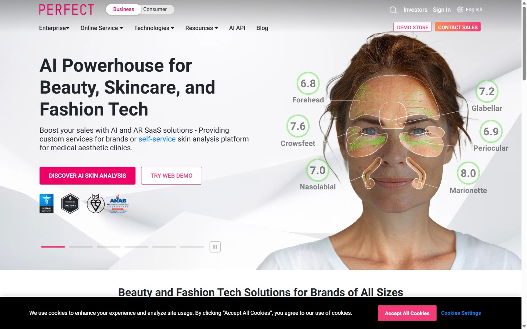The image size is (527, 329).
Task: Click the Periocular label text
Action: click(x=491, y=148)
